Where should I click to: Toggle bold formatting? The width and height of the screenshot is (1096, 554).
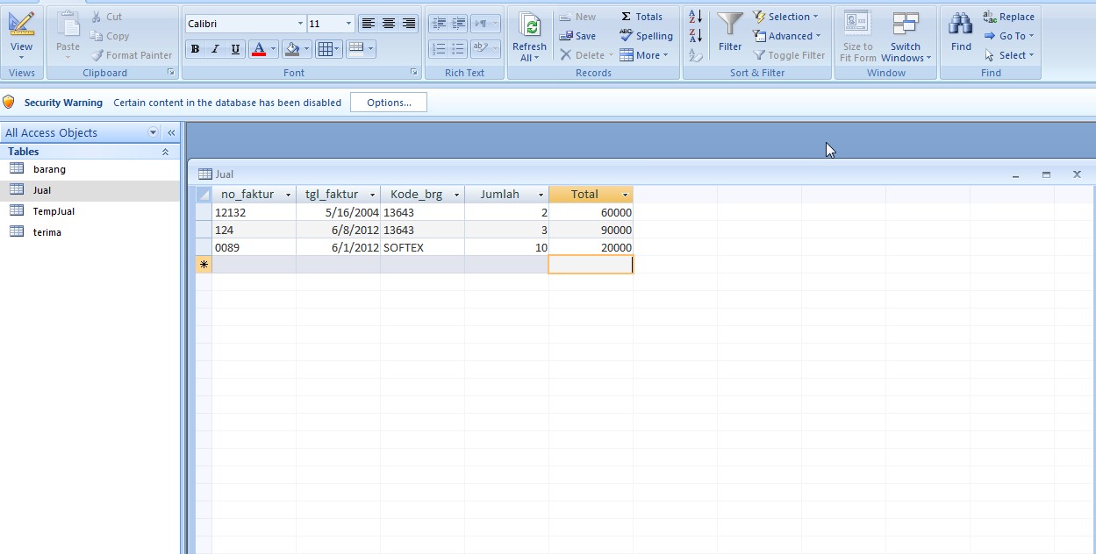click(x=194, y=49)
